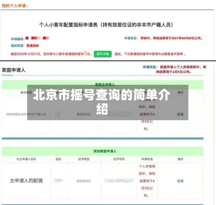Image resolution: width=216 pixels, height=205 pixels.
Task: Click the 个人资格审核中 status in spouse row
Action: click(147, 181)
